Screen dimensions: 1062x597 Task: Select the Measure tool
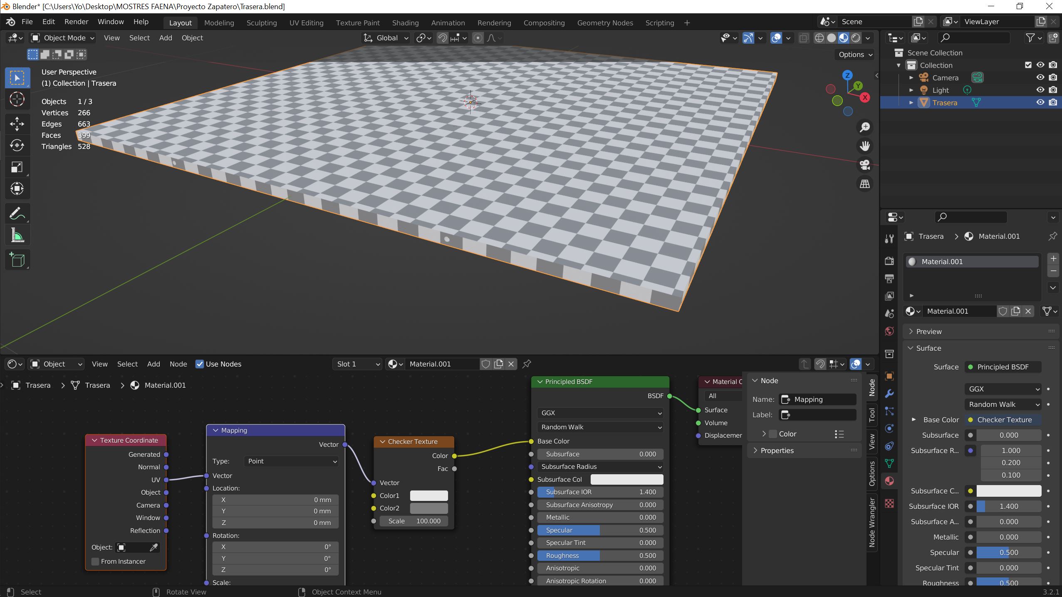click(x=17, y=236)
